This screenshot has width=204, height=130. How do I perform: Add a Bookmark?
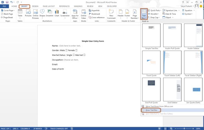pos(94,14)
